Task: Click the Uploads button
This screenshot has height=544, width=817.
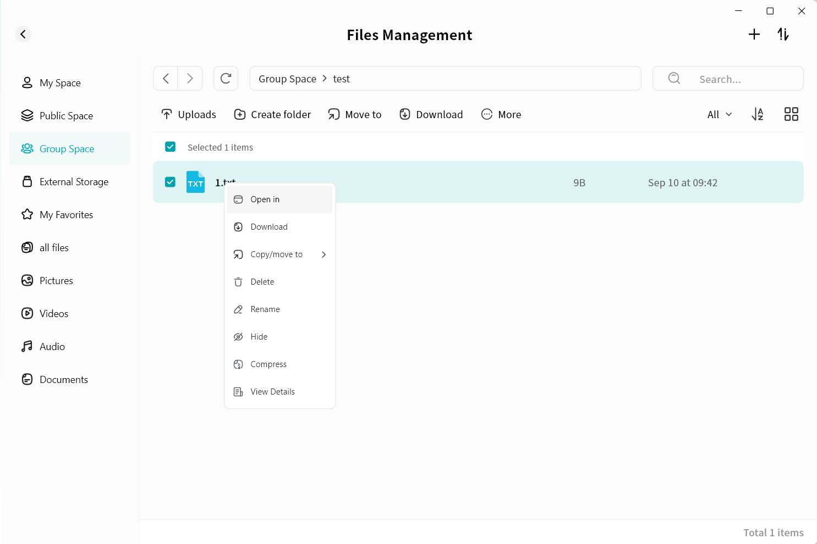Action: coord(189,114)
